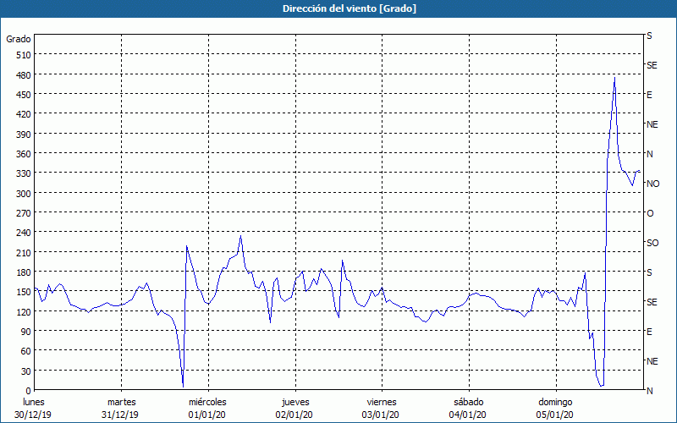The image size is (677, 423).
Task: Click the 'E' compass label beside the 450 gridline
Action: tap(649, 95)
